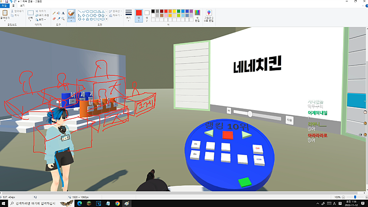Adjust the zoom slider in status bar

(355, 197)
